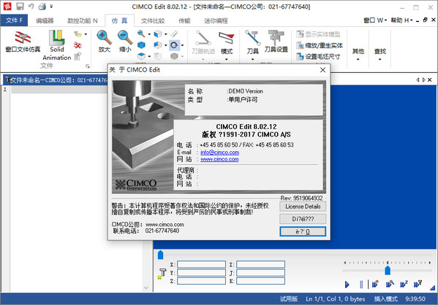Click the small zoom magnifier icon
Screen dimensions: 438x305
(141, 34)
